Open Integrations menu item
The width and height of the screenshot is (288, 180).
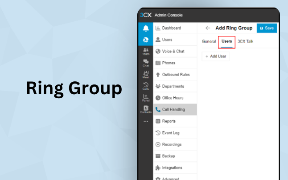[x=175, y=168]
